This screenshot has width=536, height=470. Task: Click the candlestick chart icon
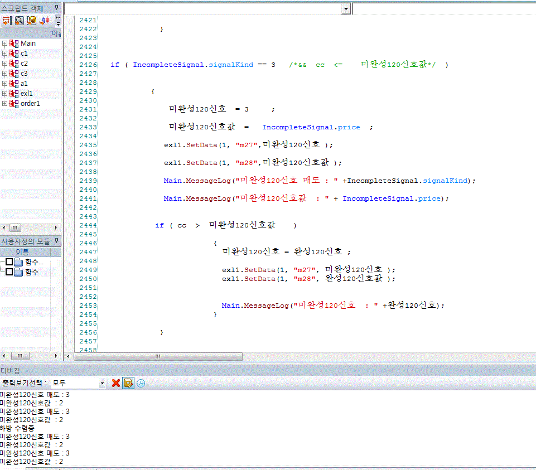pyautogui.click(x=45, y=21)
